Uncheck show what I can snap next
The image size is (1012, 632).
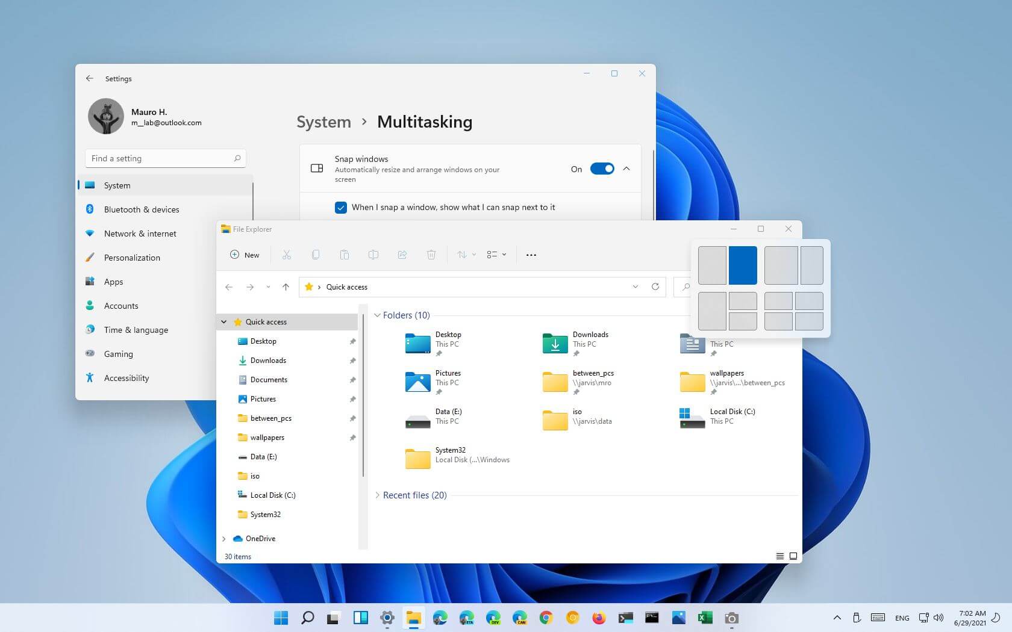pyautogui.click(x=341, y=208)
